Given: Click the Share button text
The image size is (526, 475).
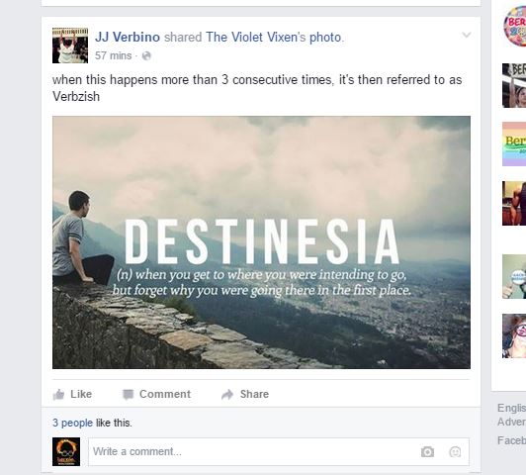Looking at the screenshot, I should coord(254,394).
